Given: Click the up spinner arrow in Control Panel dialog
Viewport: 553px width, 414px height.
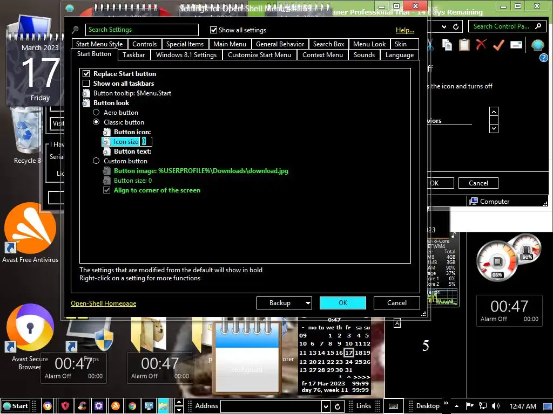Looking at the screenshot, I should 494,112.
